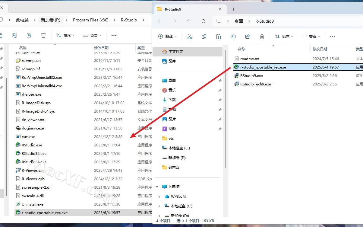
Task: Click the Delete trash icon in left R-Studio window
Action: (x=43, y=35)
